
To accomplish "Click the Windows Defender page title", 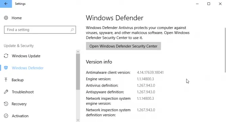I will click(115, 18).
